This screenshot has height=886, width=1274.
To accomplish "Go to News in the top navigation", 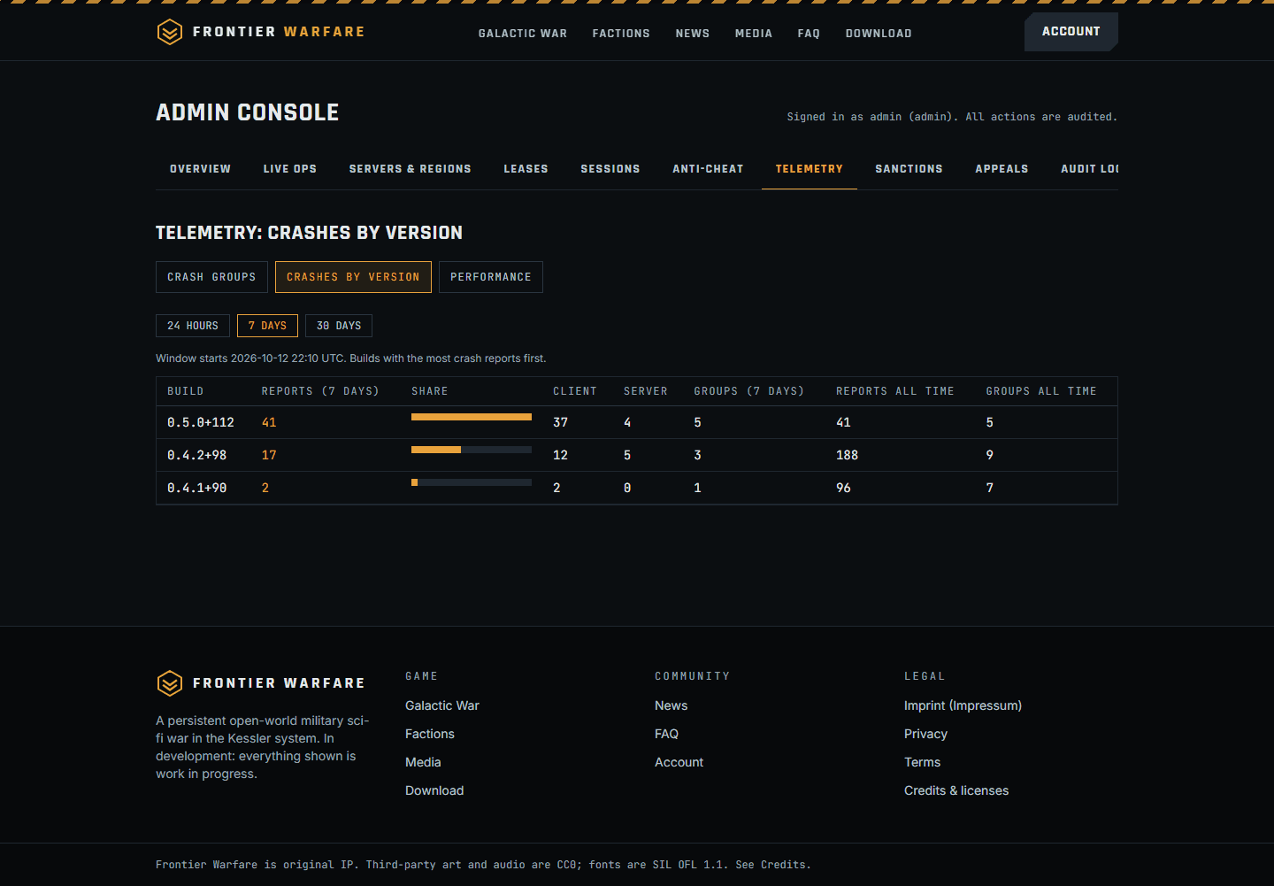I will [693, 34].
